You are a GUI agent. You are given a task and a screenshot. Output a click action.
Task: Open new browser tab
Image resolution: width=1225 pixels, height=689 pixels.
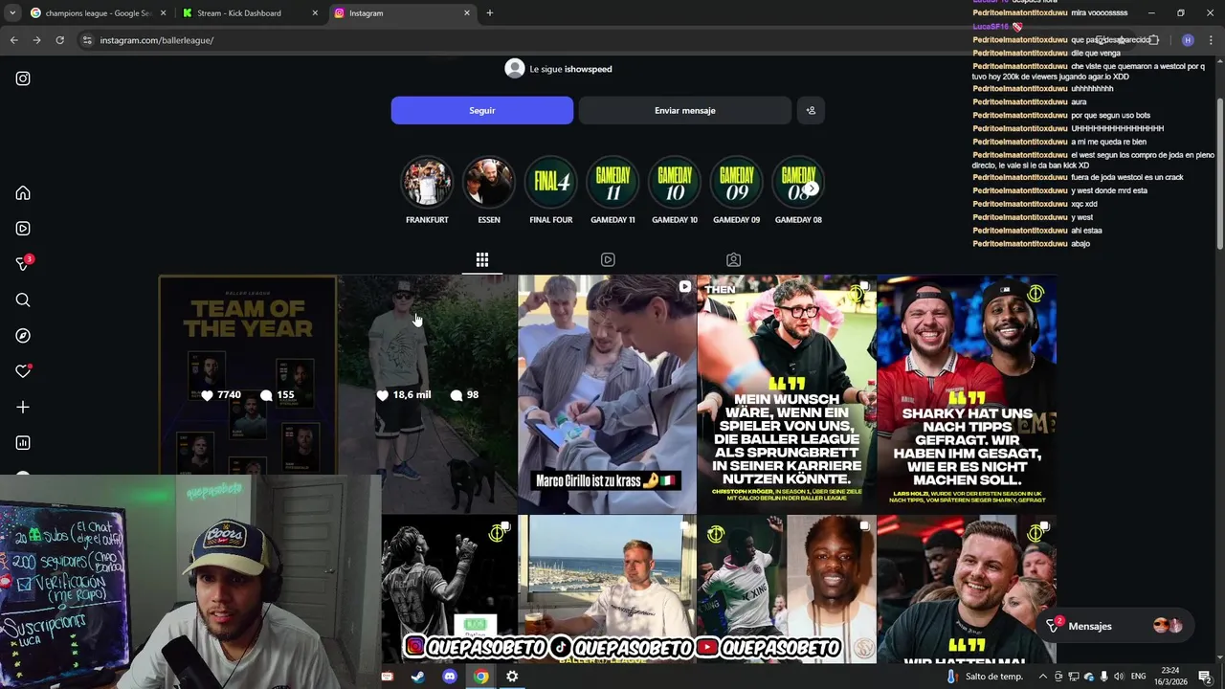490,13
